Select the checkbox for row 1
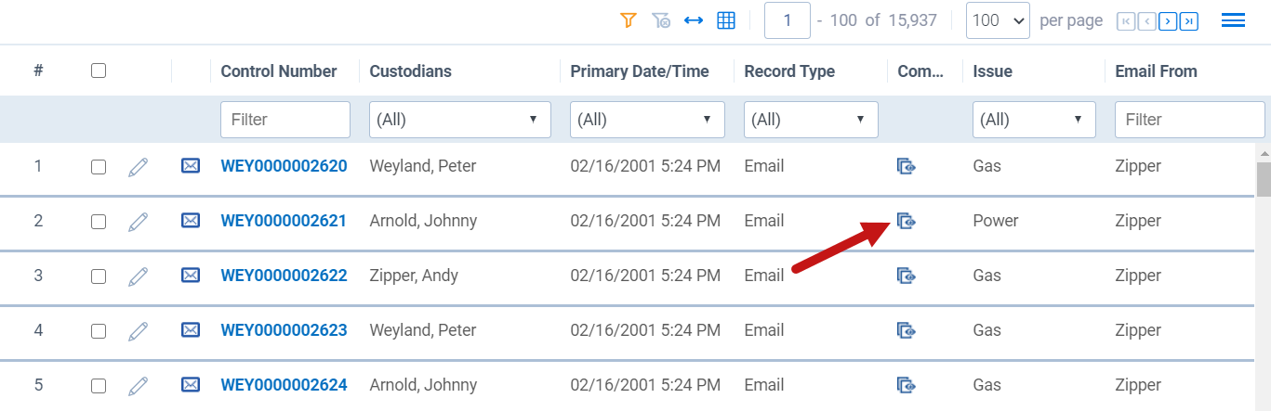This screenshot has height=411, width=1271. (99, 167)
